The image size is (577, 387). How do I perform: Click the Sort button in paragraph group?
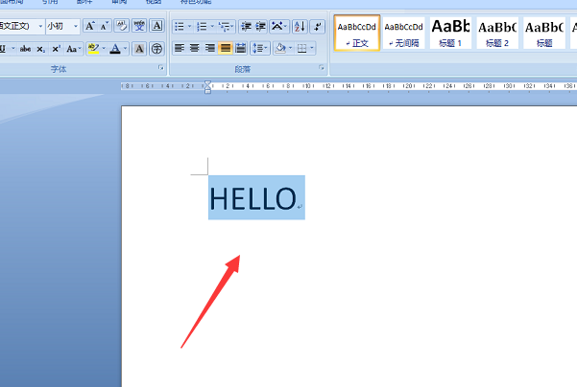(x=301, y=26)
